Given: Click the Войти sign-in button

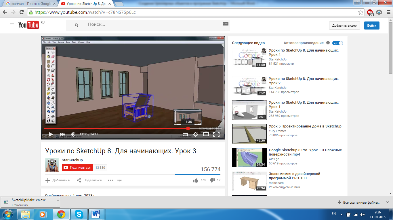Looking at the screenshot, I should (x=372, y=25).
